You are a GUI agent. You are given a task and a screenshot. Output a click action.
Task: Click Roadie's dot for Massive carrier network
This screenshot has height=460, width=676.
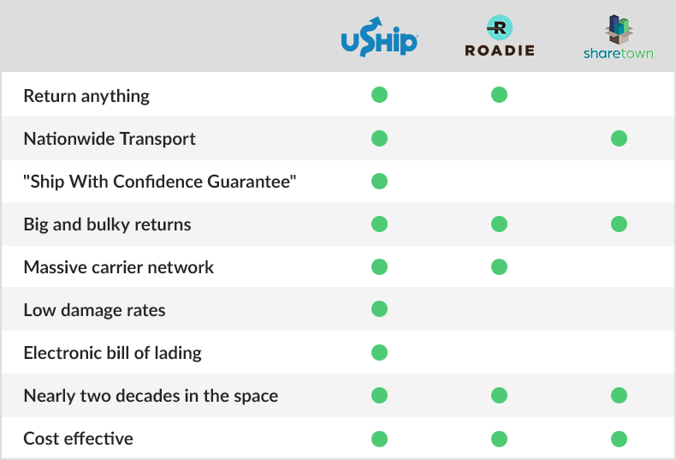click(x=499, y=267)
